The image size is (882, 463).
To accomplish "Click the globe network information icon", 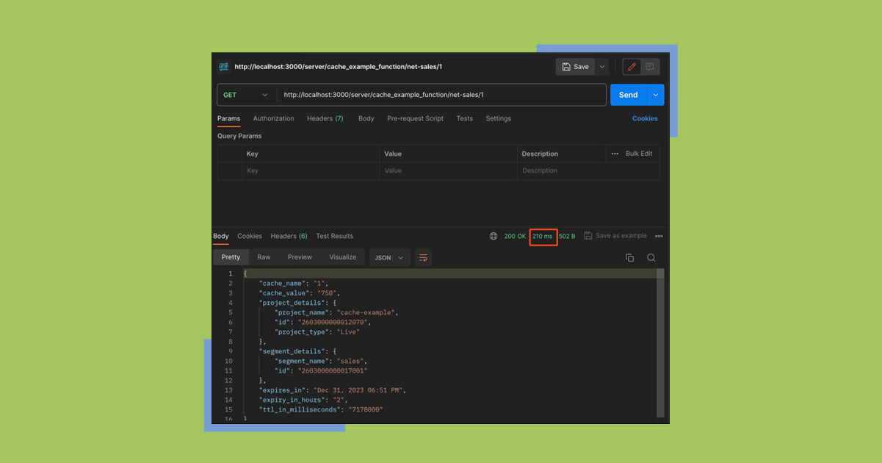I will 494,236.
